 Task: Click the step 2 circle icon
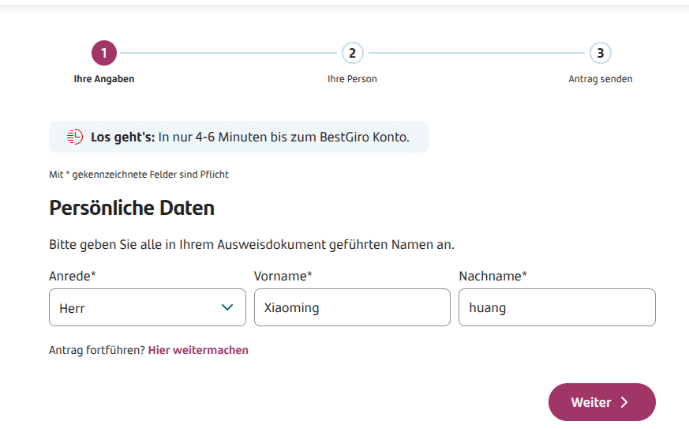click(x=353, y=53)
